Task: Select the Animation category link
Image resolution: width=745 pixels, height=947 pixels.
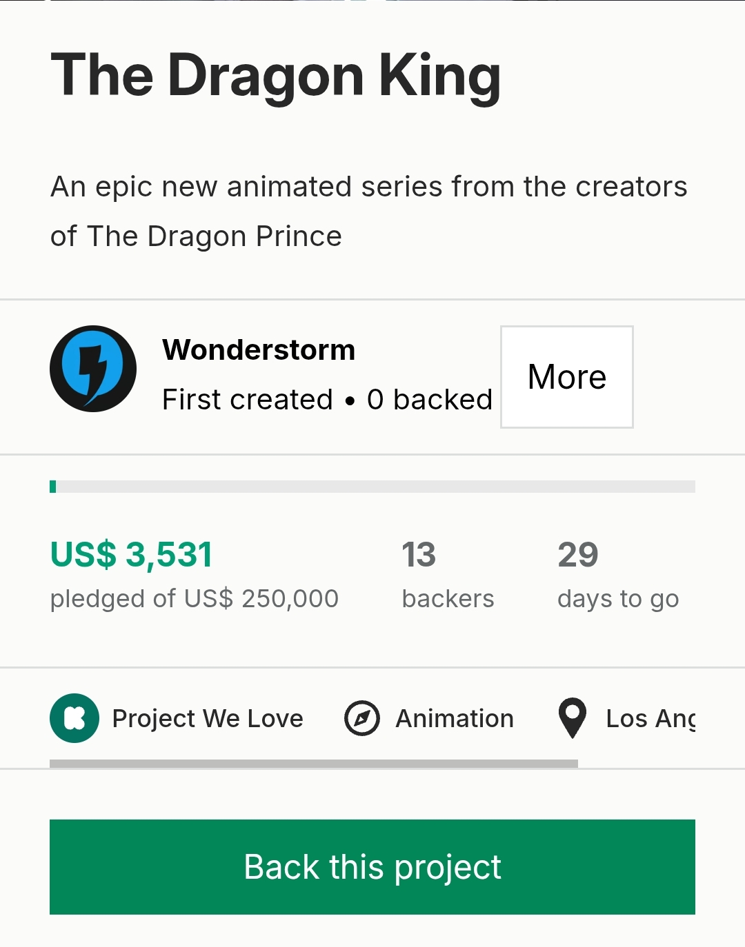Action: 455,718
